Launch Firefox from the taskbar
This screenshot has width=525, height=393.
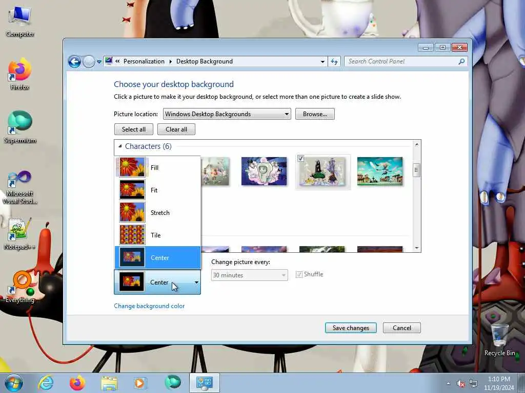point(77,383)
